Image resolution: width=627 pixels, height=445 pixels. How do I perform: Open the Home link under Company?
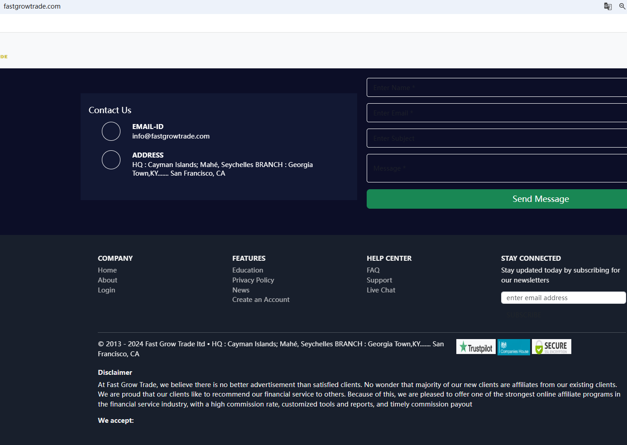point(107,270)
